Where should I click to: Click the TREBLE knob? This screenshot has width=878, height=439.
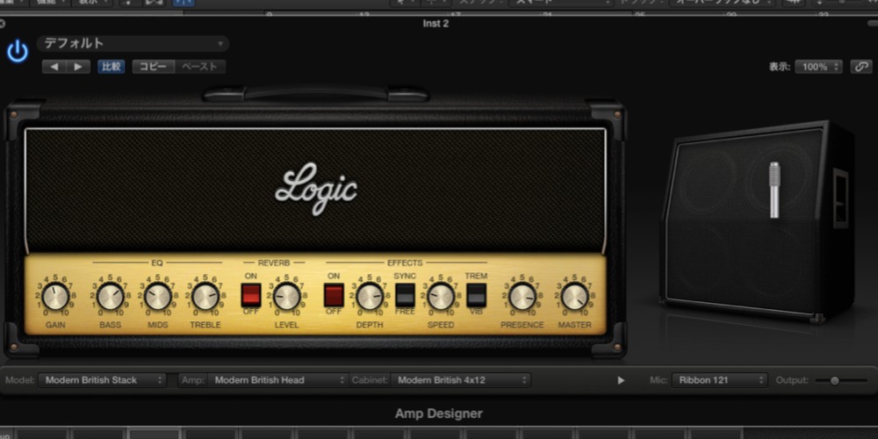(x=205, y=296)
